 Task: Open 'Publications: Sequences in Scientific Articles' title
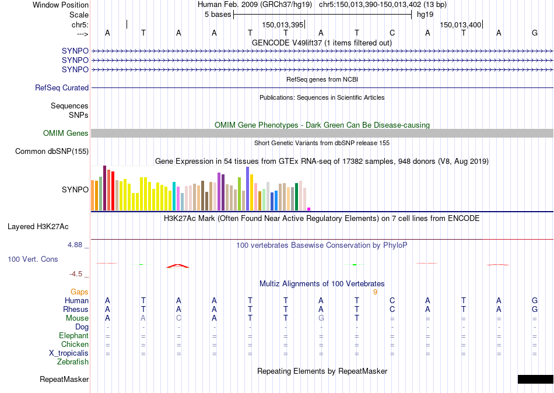[322, 97]
